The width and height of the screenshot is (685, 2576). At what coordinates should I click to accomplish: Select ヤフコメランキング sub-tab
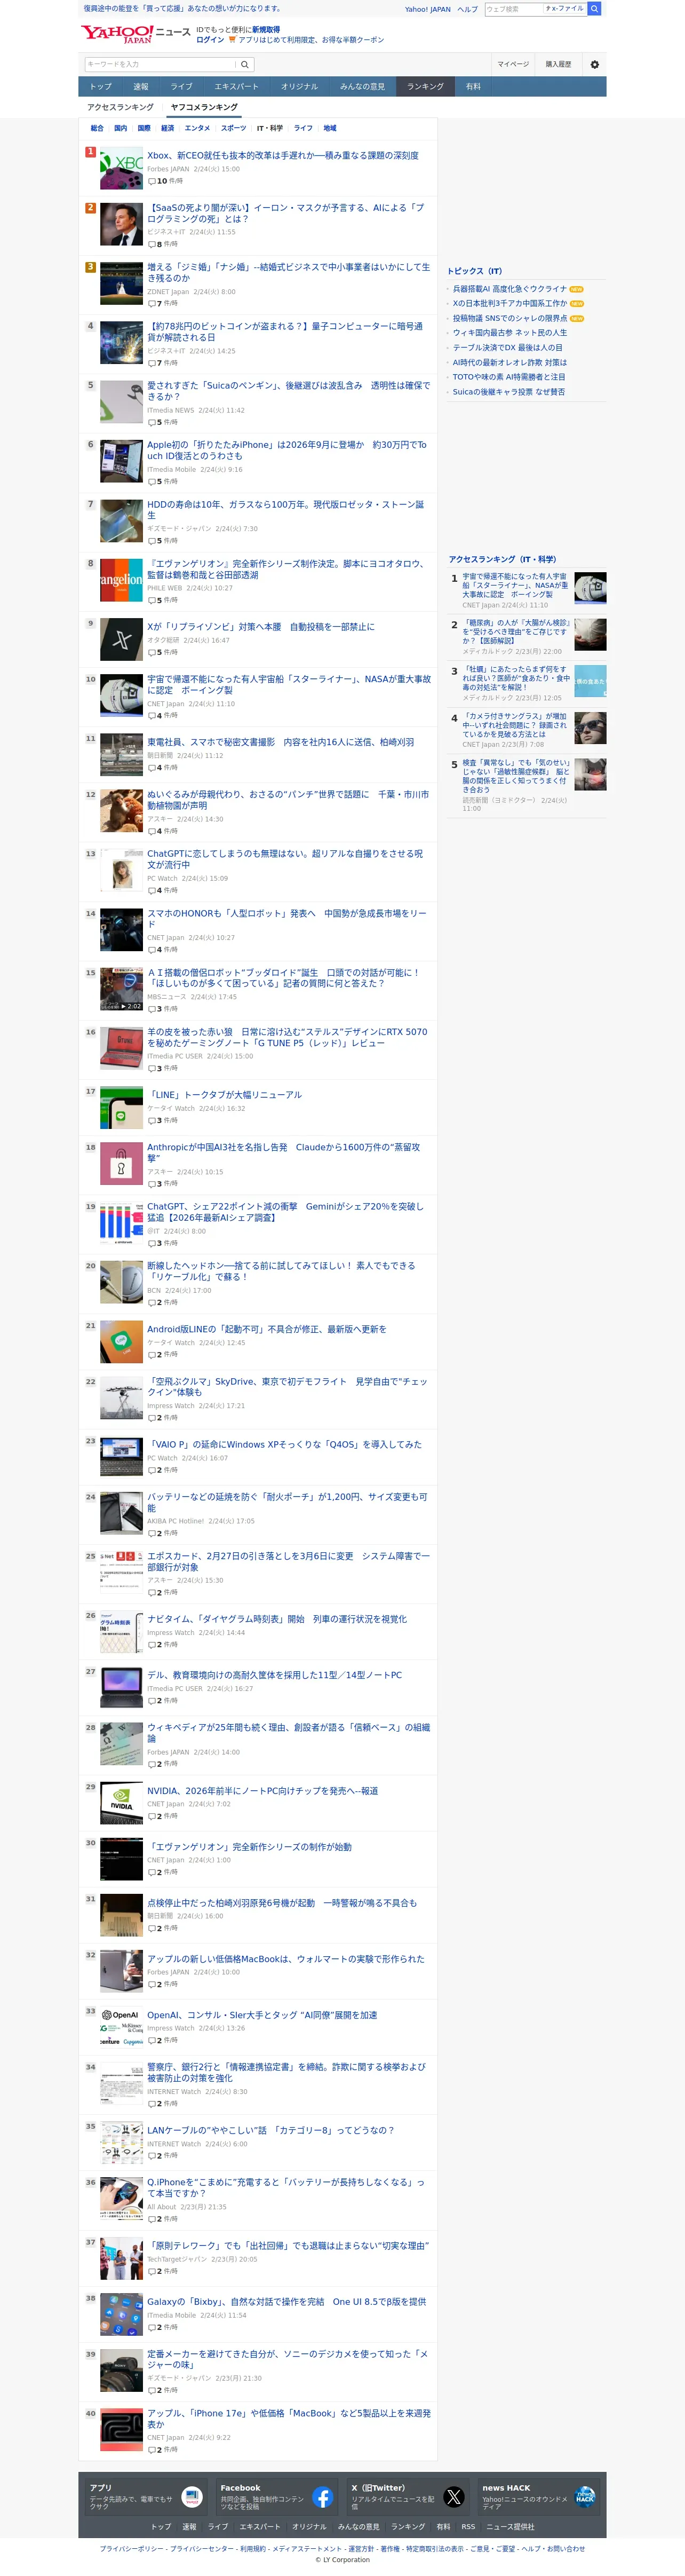pos(204,107)
